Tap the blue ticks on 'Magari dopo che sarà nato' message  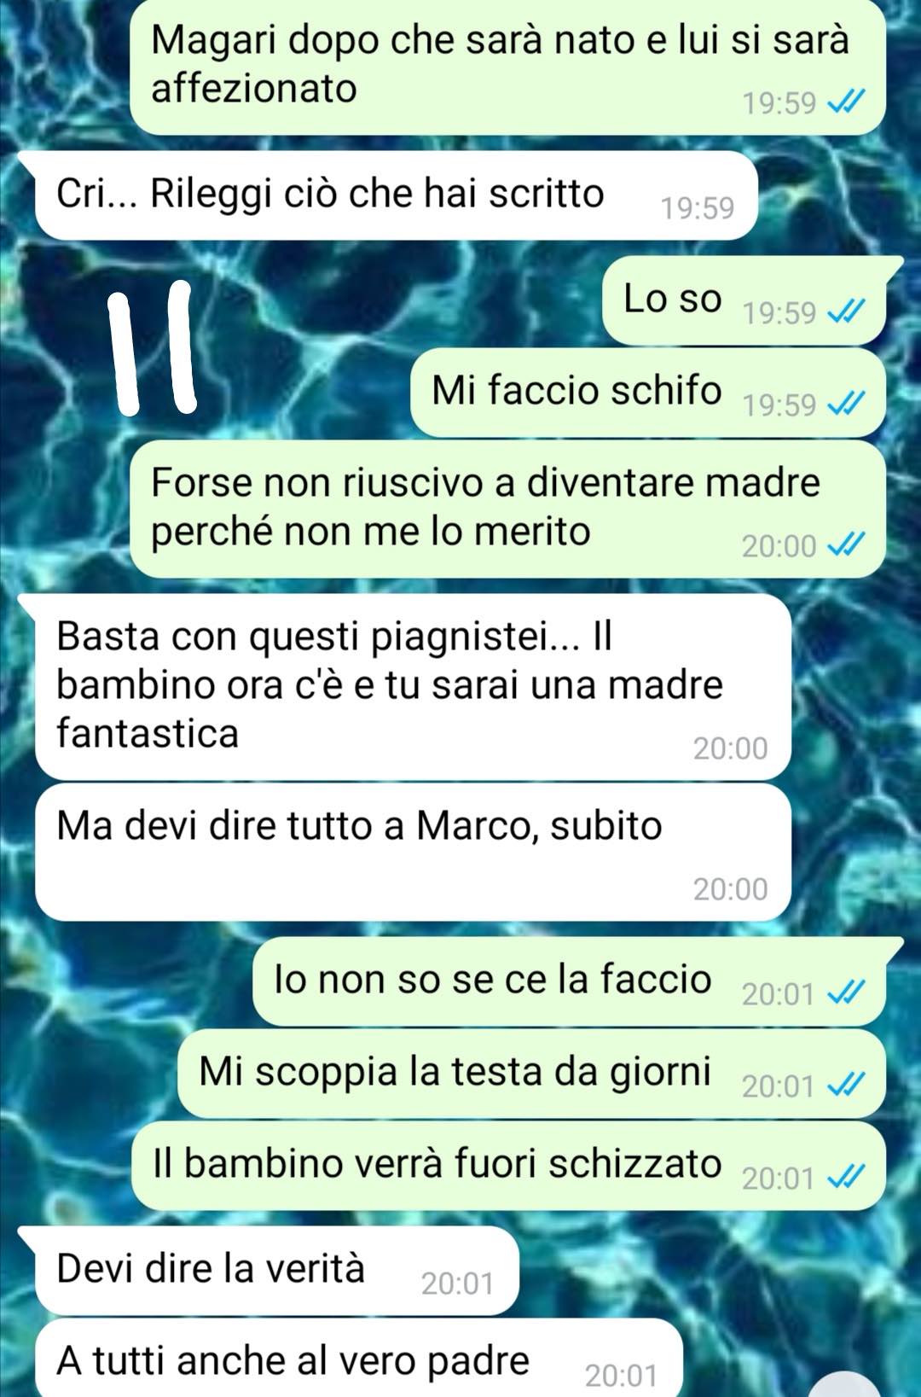[x=847, y=103]
